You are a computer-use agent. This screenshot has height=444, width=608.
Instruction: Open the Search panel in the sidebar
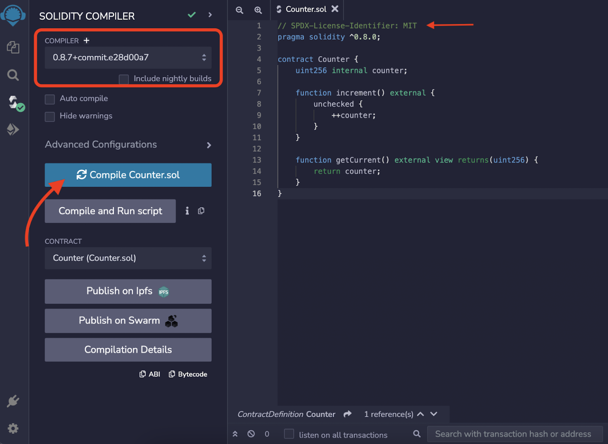pyautogui.click(x=13, y=75)
